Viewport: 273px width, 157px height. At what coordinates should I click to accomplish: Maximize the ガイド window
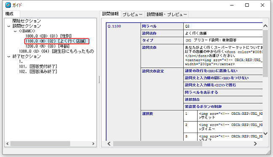[x=247, y=5]
